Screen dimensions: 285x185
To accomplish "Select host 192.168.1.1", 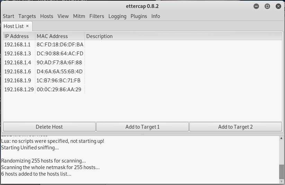I will tap(17, 45).
